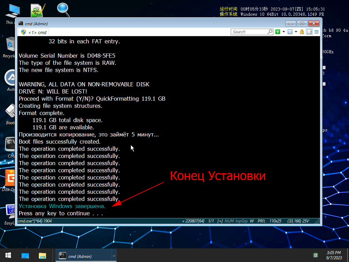Toggle the scrollbar buffer view icon
The image size is (349, 262).
coord(309,32)
